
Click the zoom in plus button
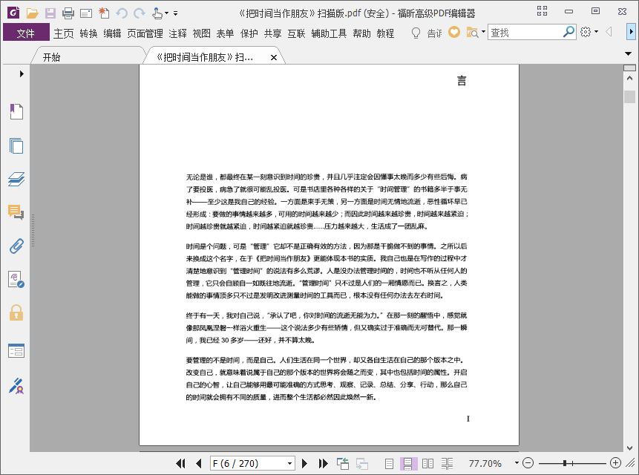(x=615, y=463)
